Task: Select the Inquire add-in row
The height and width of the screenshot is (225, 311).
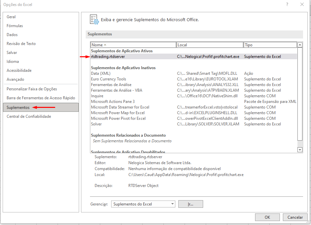Action: pos(194,96)
